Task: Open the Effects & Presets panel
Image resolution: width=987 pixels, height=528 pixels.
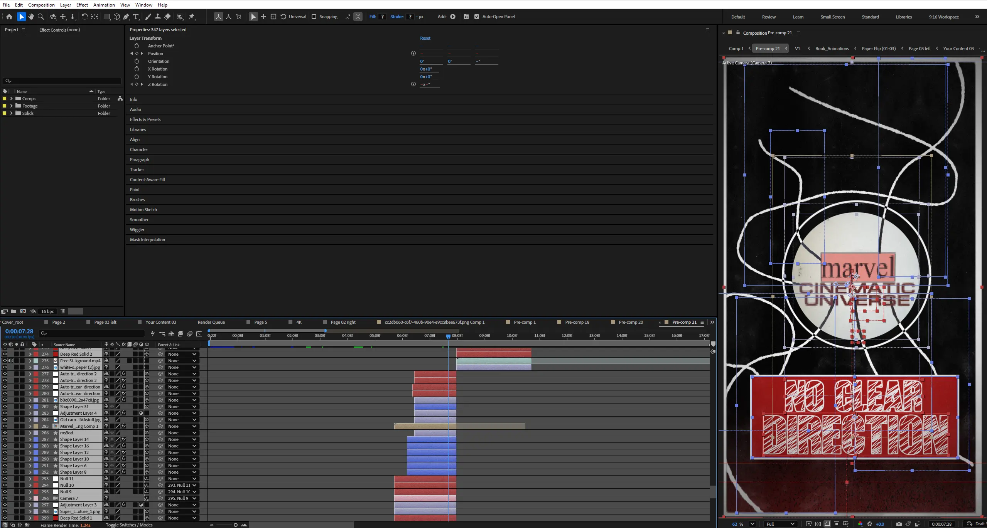Action: click(x=145, y=119)
